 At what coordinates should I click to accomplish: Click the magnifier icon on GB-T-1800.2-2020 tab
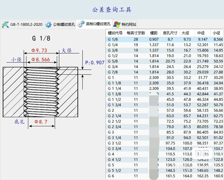5,24
